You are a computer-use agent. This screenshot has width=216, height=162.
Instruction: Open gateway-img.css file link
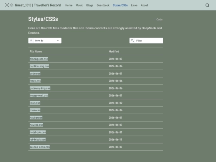coord(40,88)
